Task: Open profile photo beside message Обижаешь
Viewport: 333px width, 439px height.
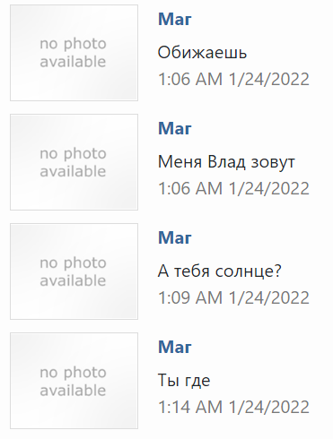Action: (x=74, y=53)
